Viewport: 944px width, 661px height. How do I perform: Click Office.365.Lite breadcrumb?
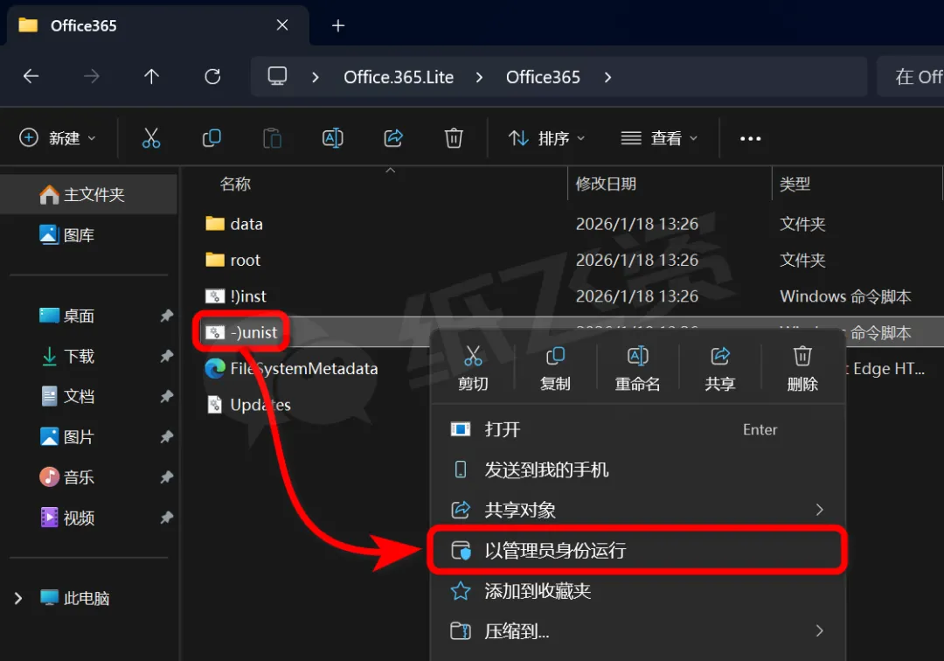(399, 77)
